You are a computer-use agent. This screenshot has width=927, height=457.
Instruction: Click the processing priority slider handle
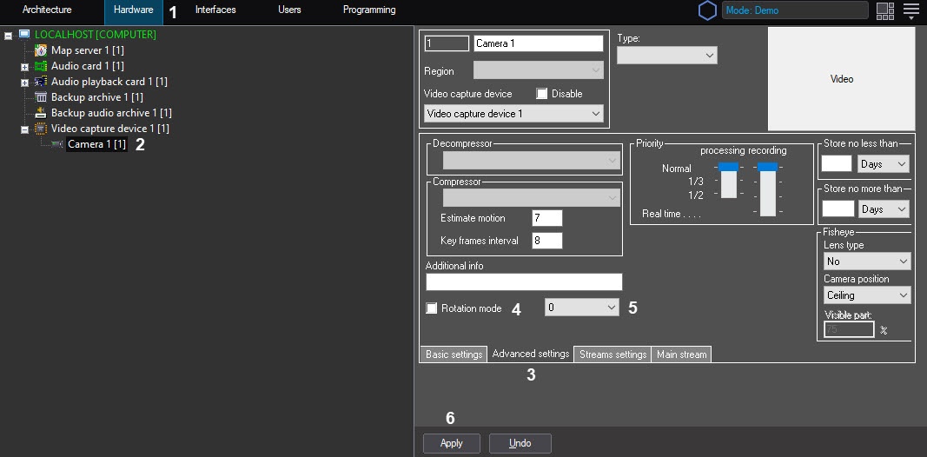tap(728, 167)
